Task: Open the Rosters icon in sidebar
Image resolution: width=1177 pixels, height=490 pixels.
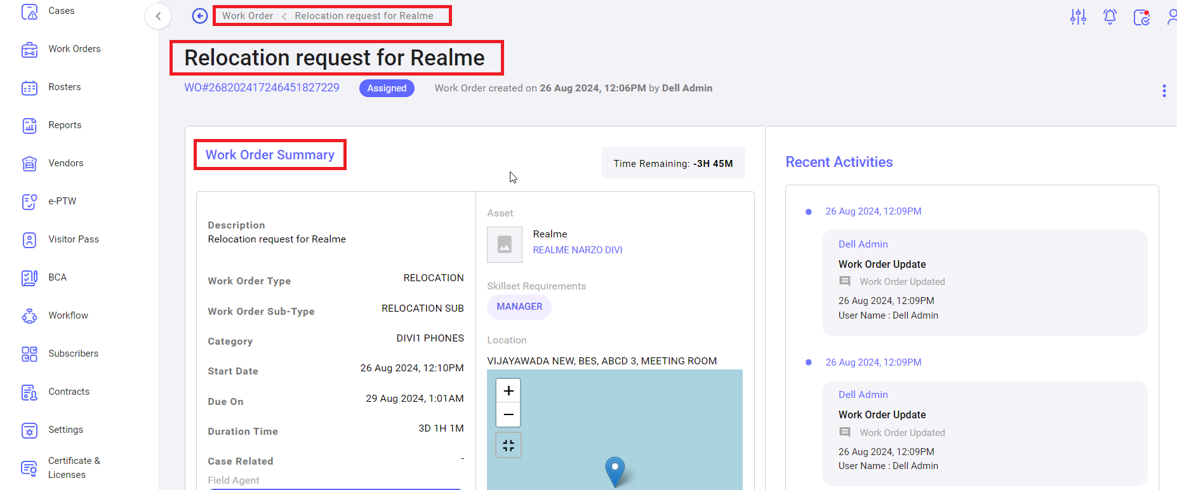Action: pyautogui.click(x=29, y=88)
